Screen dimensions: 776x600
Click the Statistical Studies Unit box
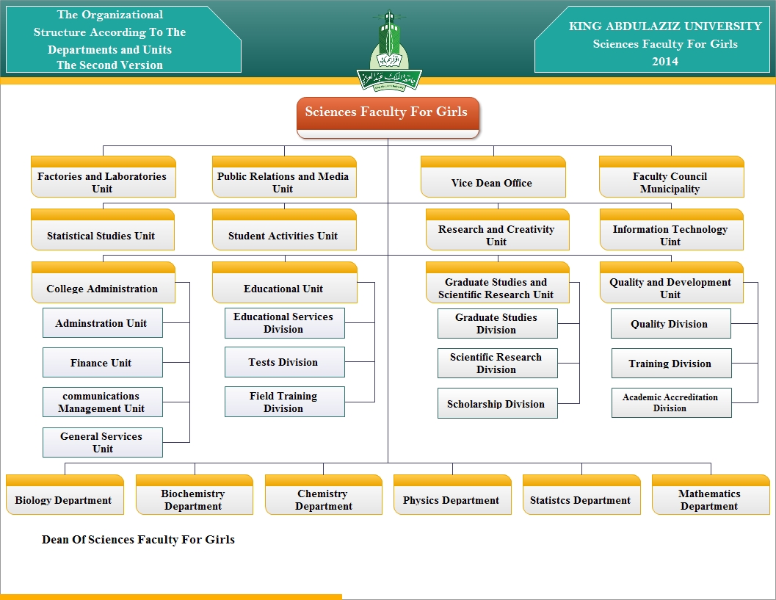pyautogui.click(x=103, y=229)
